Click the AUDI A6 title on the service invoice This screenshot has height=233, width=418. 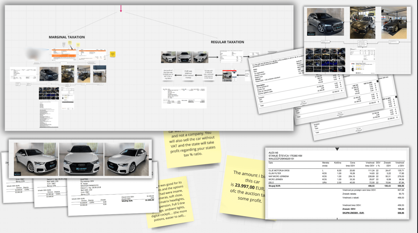[x=273, y=153]
